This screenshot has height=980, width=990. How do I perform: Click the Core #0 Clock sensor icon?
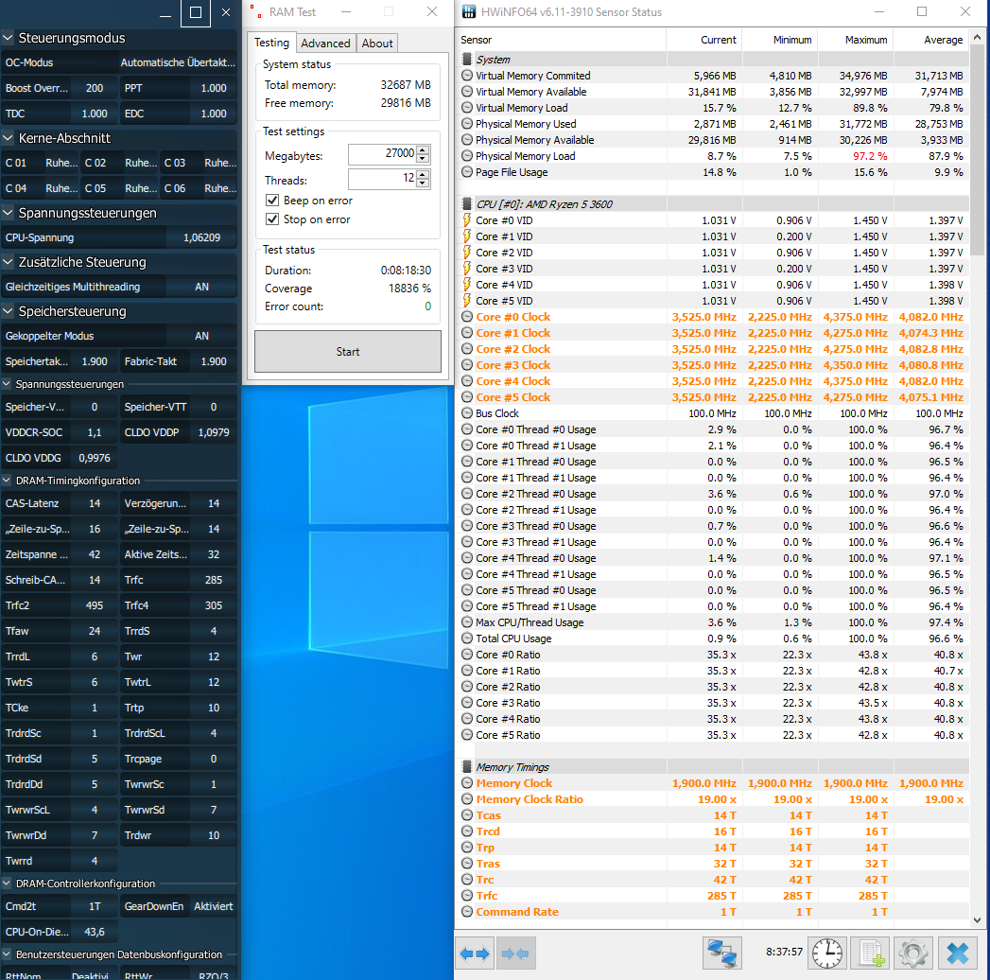[x=467, y=317]
